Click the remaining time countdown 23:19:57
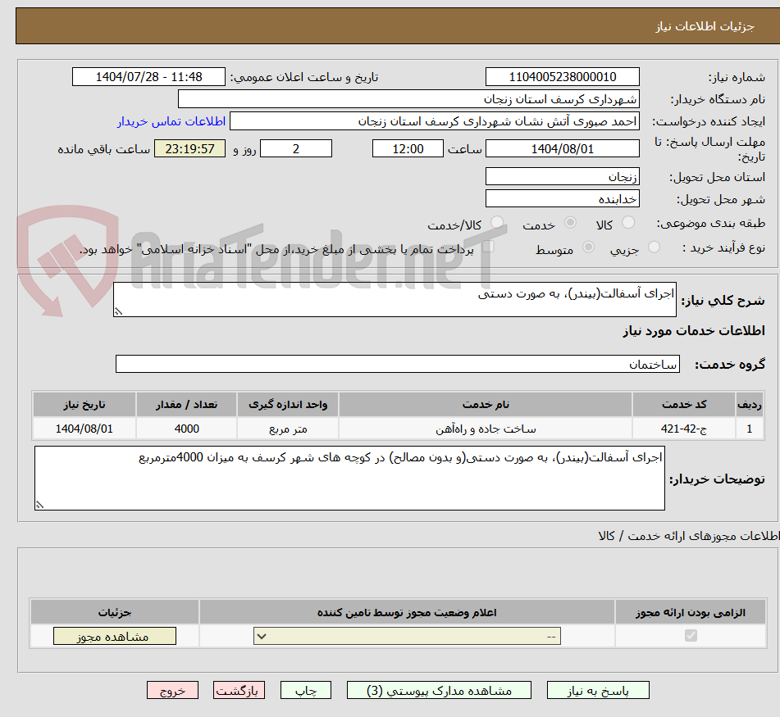 click(x=189, y=148)
